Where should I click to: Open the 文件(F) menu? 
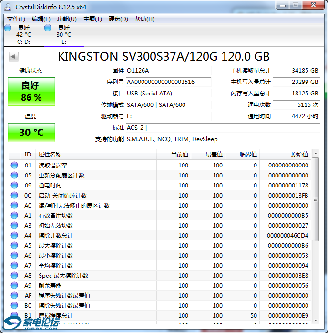[x=16, y=19]
